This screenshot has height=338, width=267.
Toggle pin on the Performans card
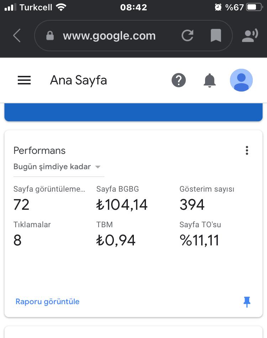(x=247, y=302)
